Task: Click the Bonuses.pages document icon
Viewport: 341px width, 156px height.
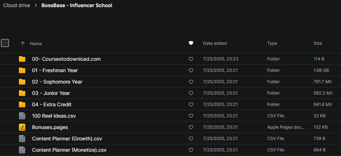Action: pos(22,127)
